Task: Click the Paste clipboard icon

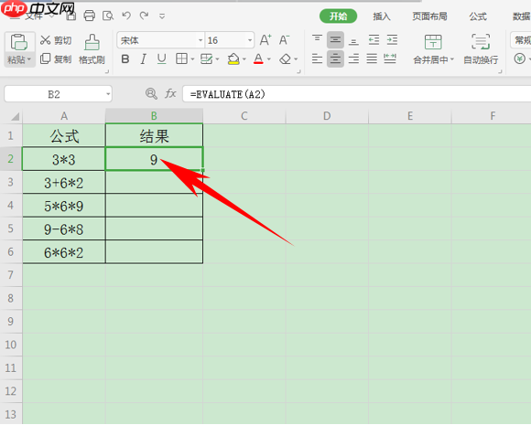Action: coord(19,42)
